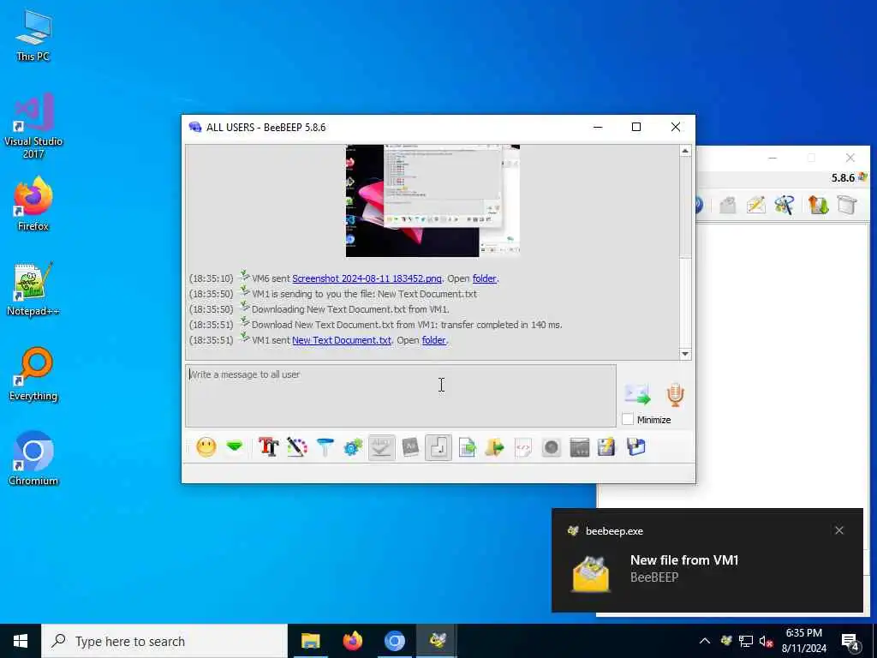Viewport: 877px width, 658px height.
Task: Focus the Write a message input box
Action: [x=401, y=396]
